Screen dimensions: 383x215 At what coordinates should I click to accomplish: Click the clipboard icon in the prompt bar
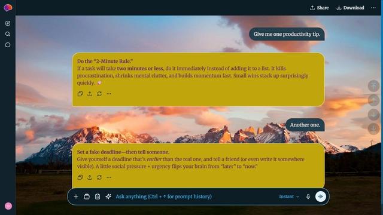click(98, 196)
